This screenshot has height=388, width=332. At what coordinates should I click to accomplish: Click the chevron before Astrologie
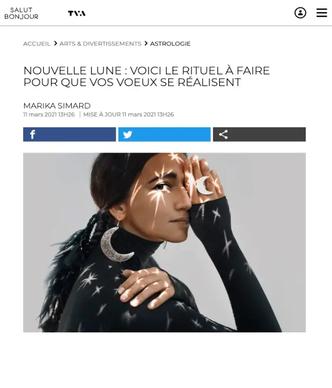point(146,43)
